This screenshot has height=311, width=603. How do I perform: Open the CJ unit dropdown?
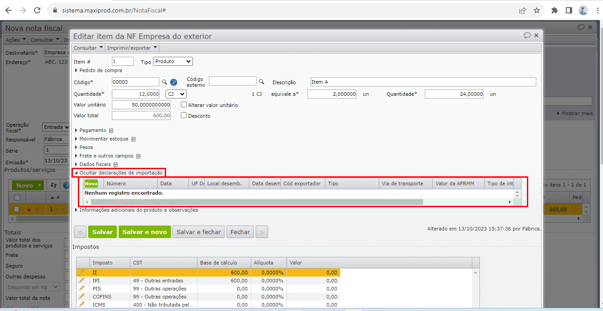click(x=176, y=94)
